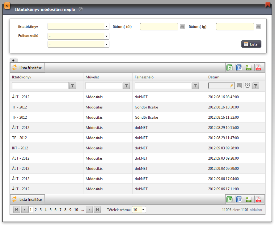The height and width of the screenshot is (225, 275).
Task: Export to PDF from top toolbar
Action: coord(258,68)
